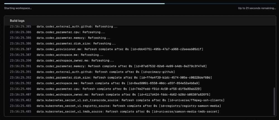Click timestamp 23:16:29.407
This screenshot has height=120, width=279.
click(x=20, y=94)
